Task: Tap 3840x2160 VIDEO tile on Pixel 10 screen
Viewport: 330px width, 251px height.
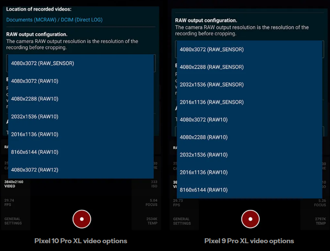Action: [14, 184]
